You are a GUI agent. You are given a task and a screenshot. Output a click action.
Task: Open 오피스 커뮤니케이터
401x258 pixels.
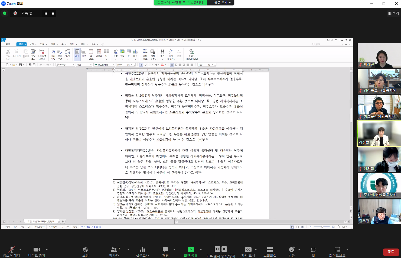pyautogui.click(x=192, y=55)
